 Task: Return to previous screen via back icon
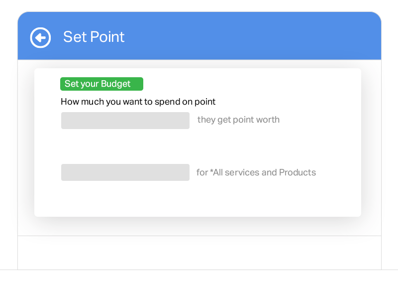point(40,38)
